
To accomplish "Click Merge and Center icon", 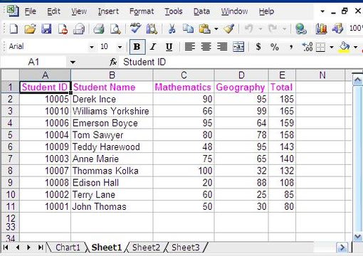I will [x=238, y=47].
